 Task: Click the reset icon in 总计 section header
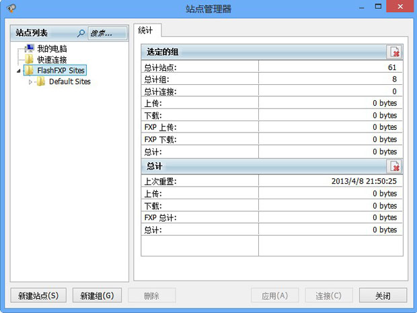point(394,166)
